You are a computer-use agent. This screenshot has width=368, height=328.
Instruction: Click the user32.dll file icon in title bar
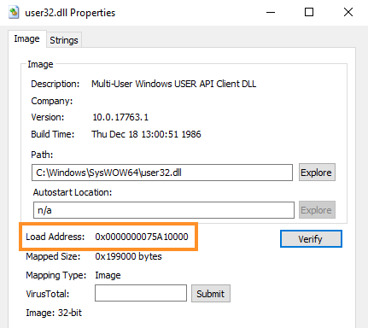14,13
